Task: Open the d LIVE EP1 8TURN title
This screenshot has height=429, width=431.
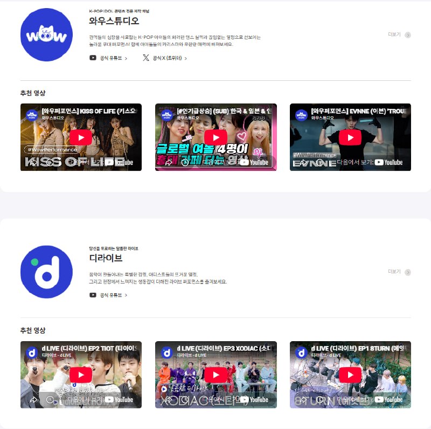Action: [x=359, y=348]
